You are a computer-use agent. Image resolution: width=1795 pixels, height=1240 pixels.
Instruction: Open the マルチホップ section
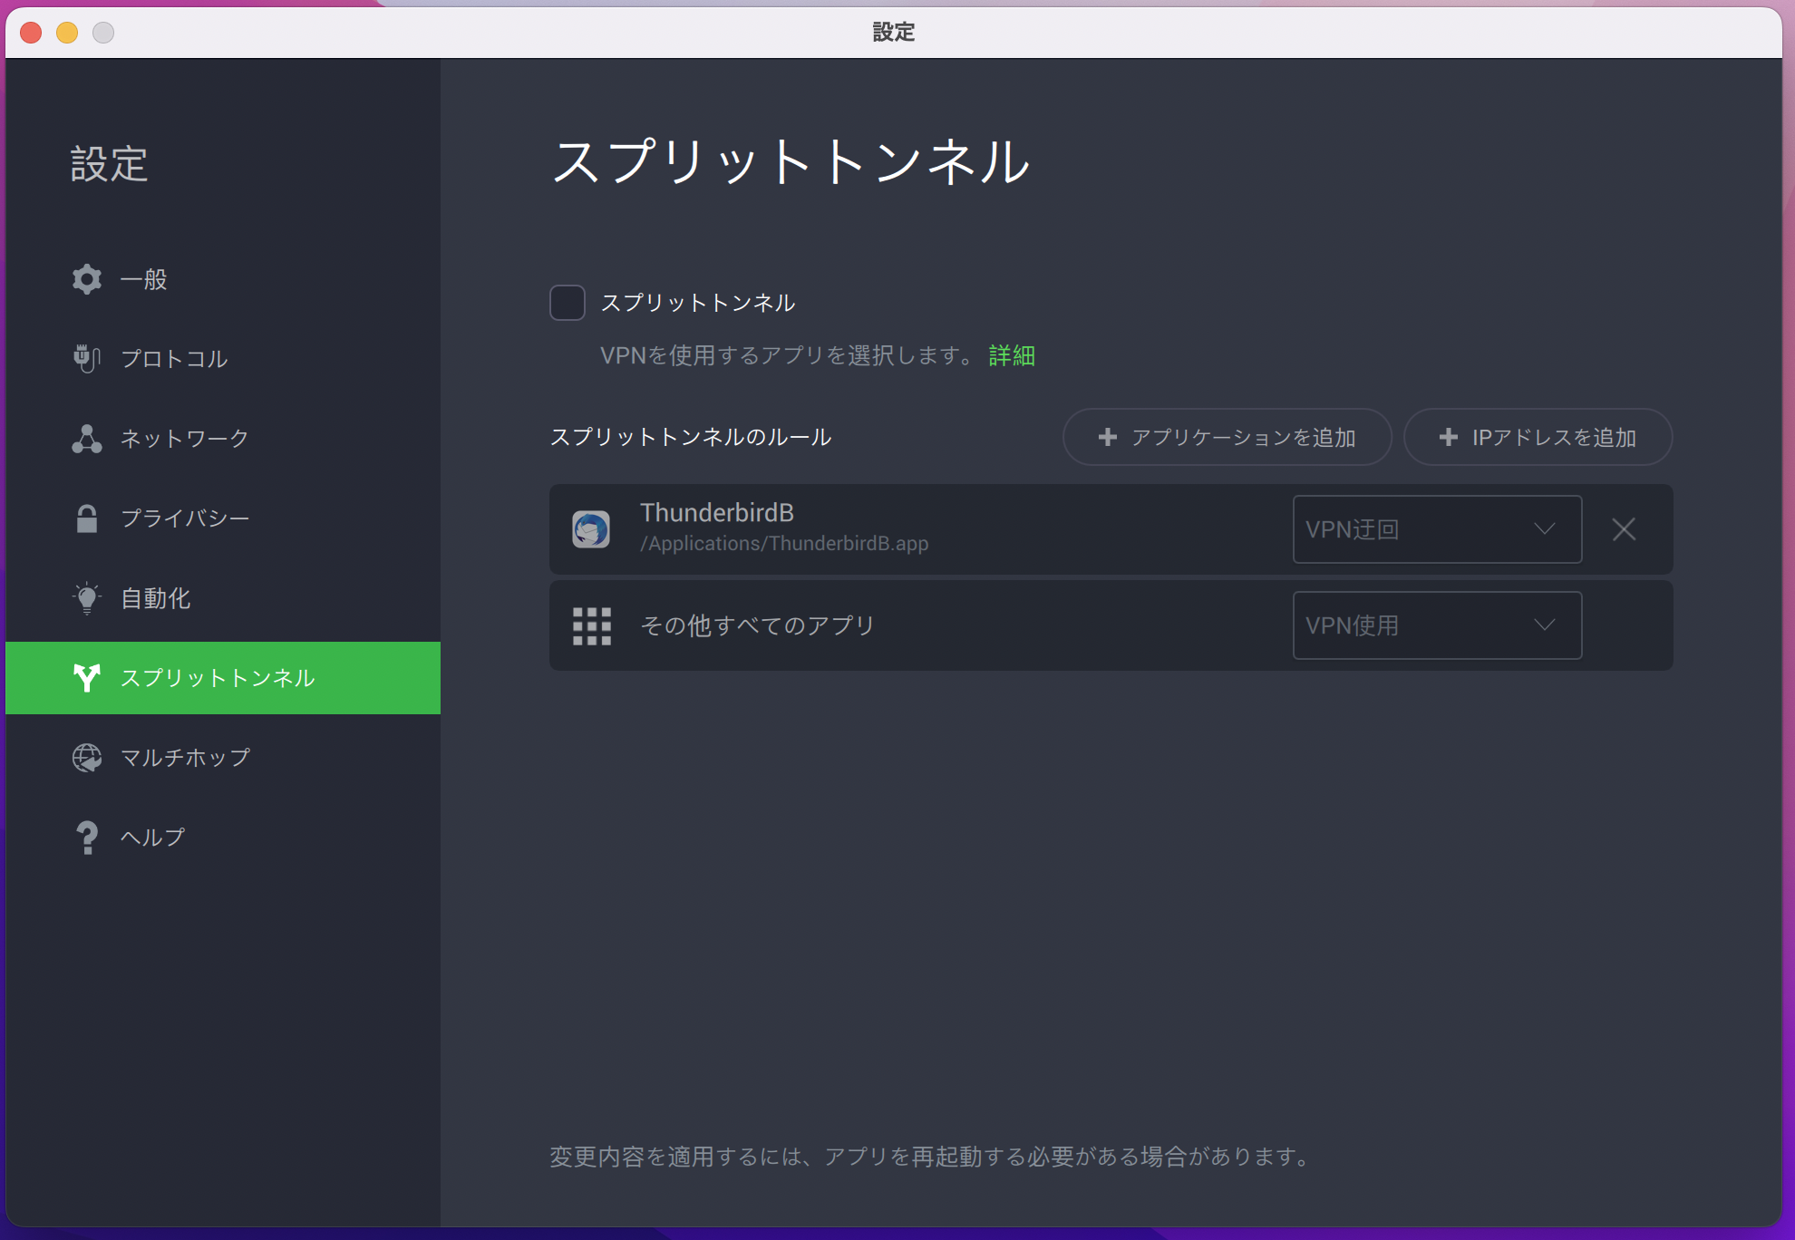tap(223, 758)
